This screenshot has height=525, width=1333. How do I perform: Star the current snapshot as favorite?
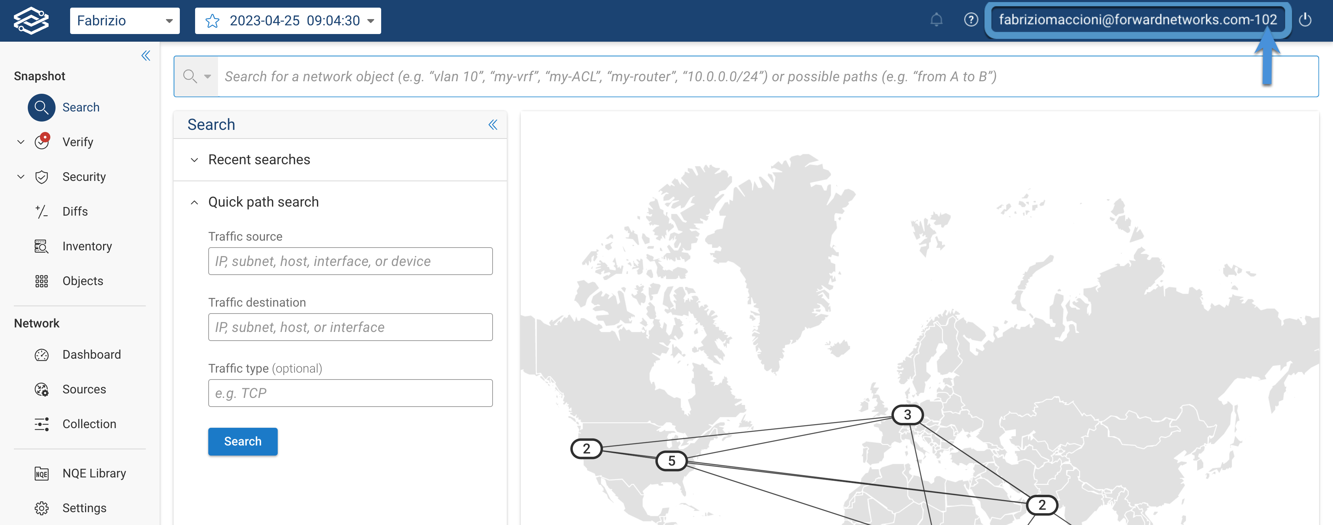212,21
